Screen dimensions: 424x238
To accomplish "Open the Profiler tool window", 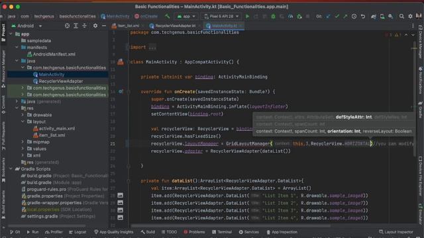I will click(54, 232).
